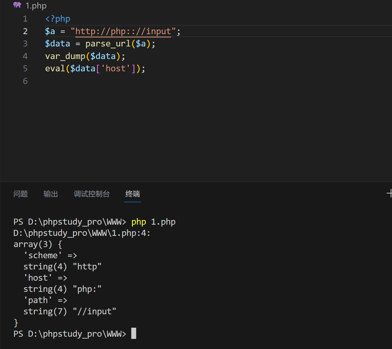Screen dimensions: 392x349
Task: Click the parse_url function call
Action: 108,44
